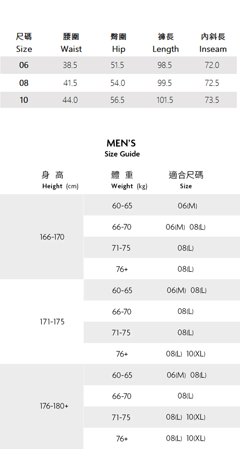This screenshot has height=449, width=240.
Task: Click the 72.5 inseam value
Action: coord(212,83)
